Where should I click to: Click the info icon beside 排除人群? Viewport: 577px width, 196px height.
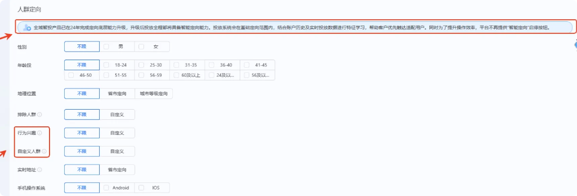click(40, 114)
